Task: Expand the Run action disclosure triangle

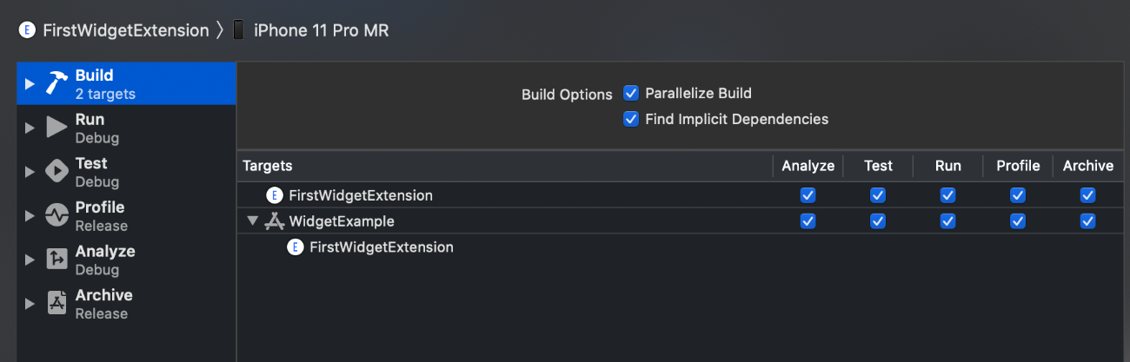Action: (30, 128)
